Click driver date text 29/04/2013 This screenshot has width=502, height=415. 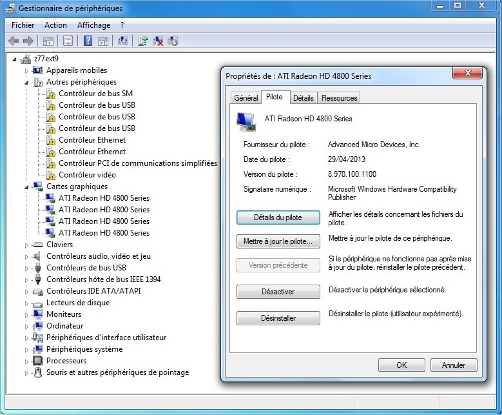(x=347, y=159)
